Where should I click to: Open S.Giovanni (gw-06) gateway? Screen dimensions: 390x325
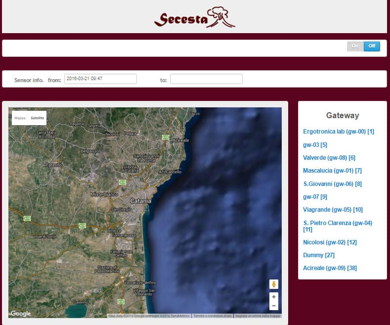click(332, 184)
